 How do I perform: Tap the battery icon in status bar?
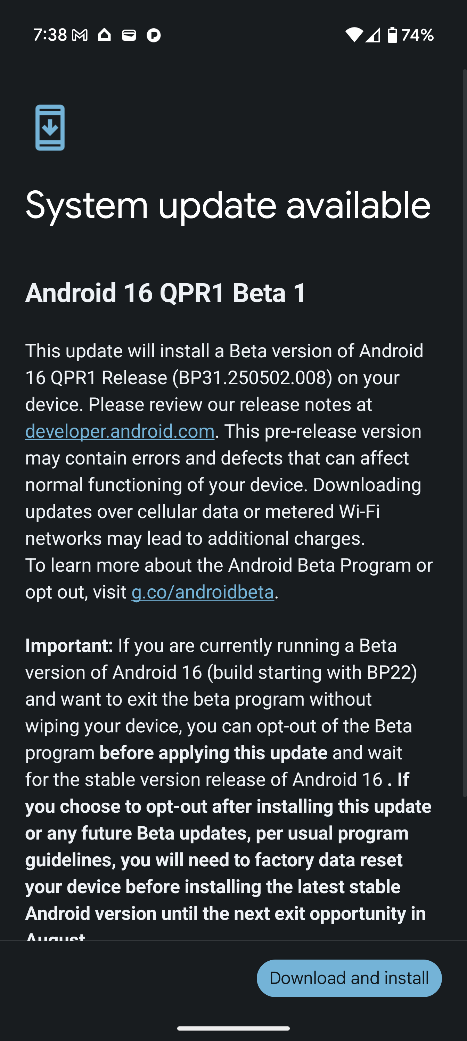click(392, 35)
